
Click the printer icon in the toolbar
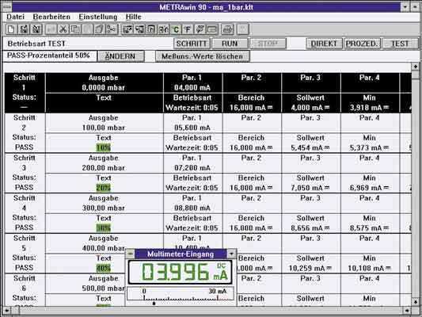227,29
